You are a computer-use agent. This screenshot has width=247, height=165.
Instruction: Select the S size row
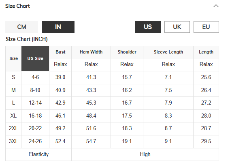[x=112, y=77]
